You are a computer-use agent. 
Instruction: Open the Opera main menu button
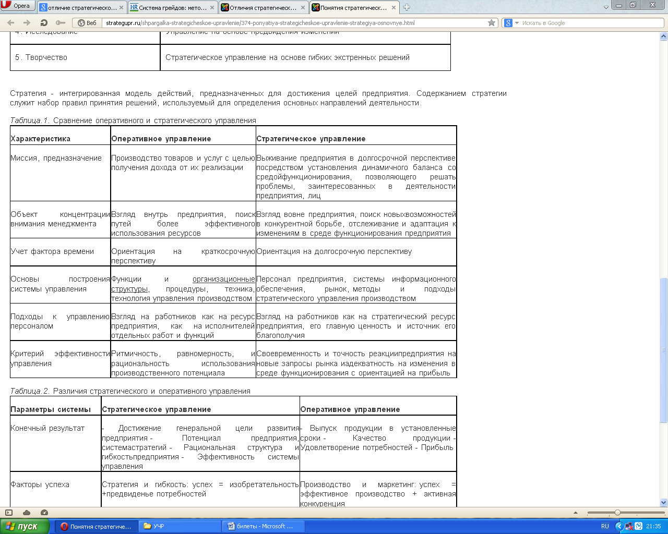(18, 6)
